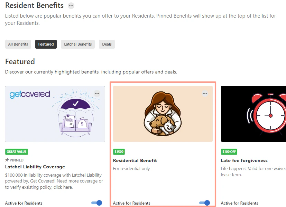Click the red alarm clock image

[253, 114]
